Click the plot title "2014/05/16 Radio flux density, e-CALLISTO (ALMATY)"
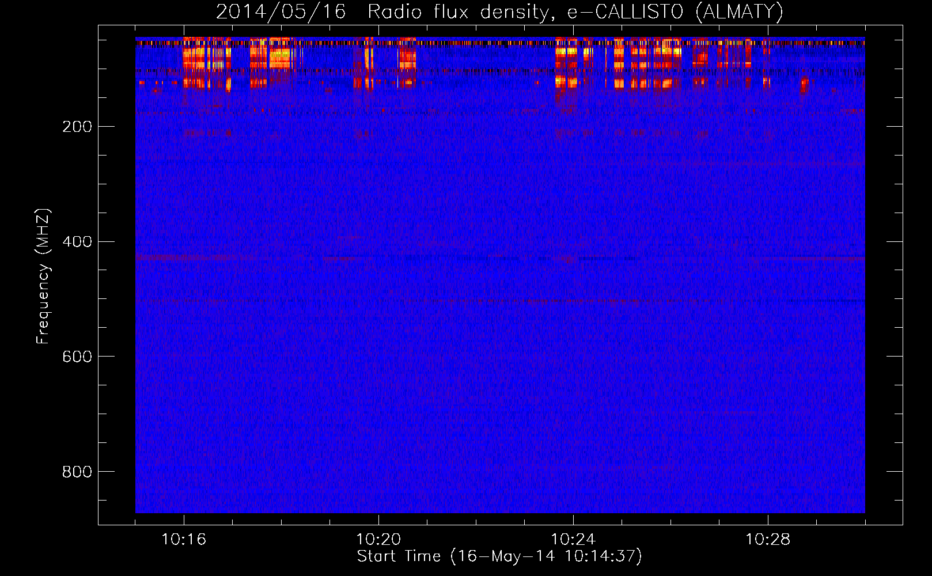The width and height of the screenshot is (932, 576). [x=499, y=12]
